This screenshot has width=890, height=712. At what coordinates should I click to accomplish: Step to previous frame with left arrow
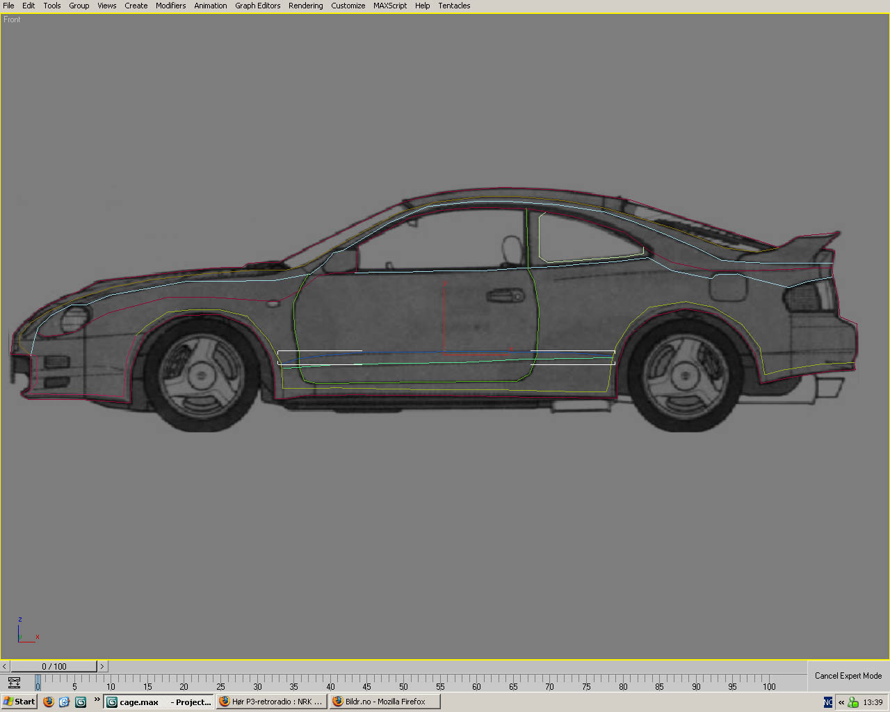5,666
